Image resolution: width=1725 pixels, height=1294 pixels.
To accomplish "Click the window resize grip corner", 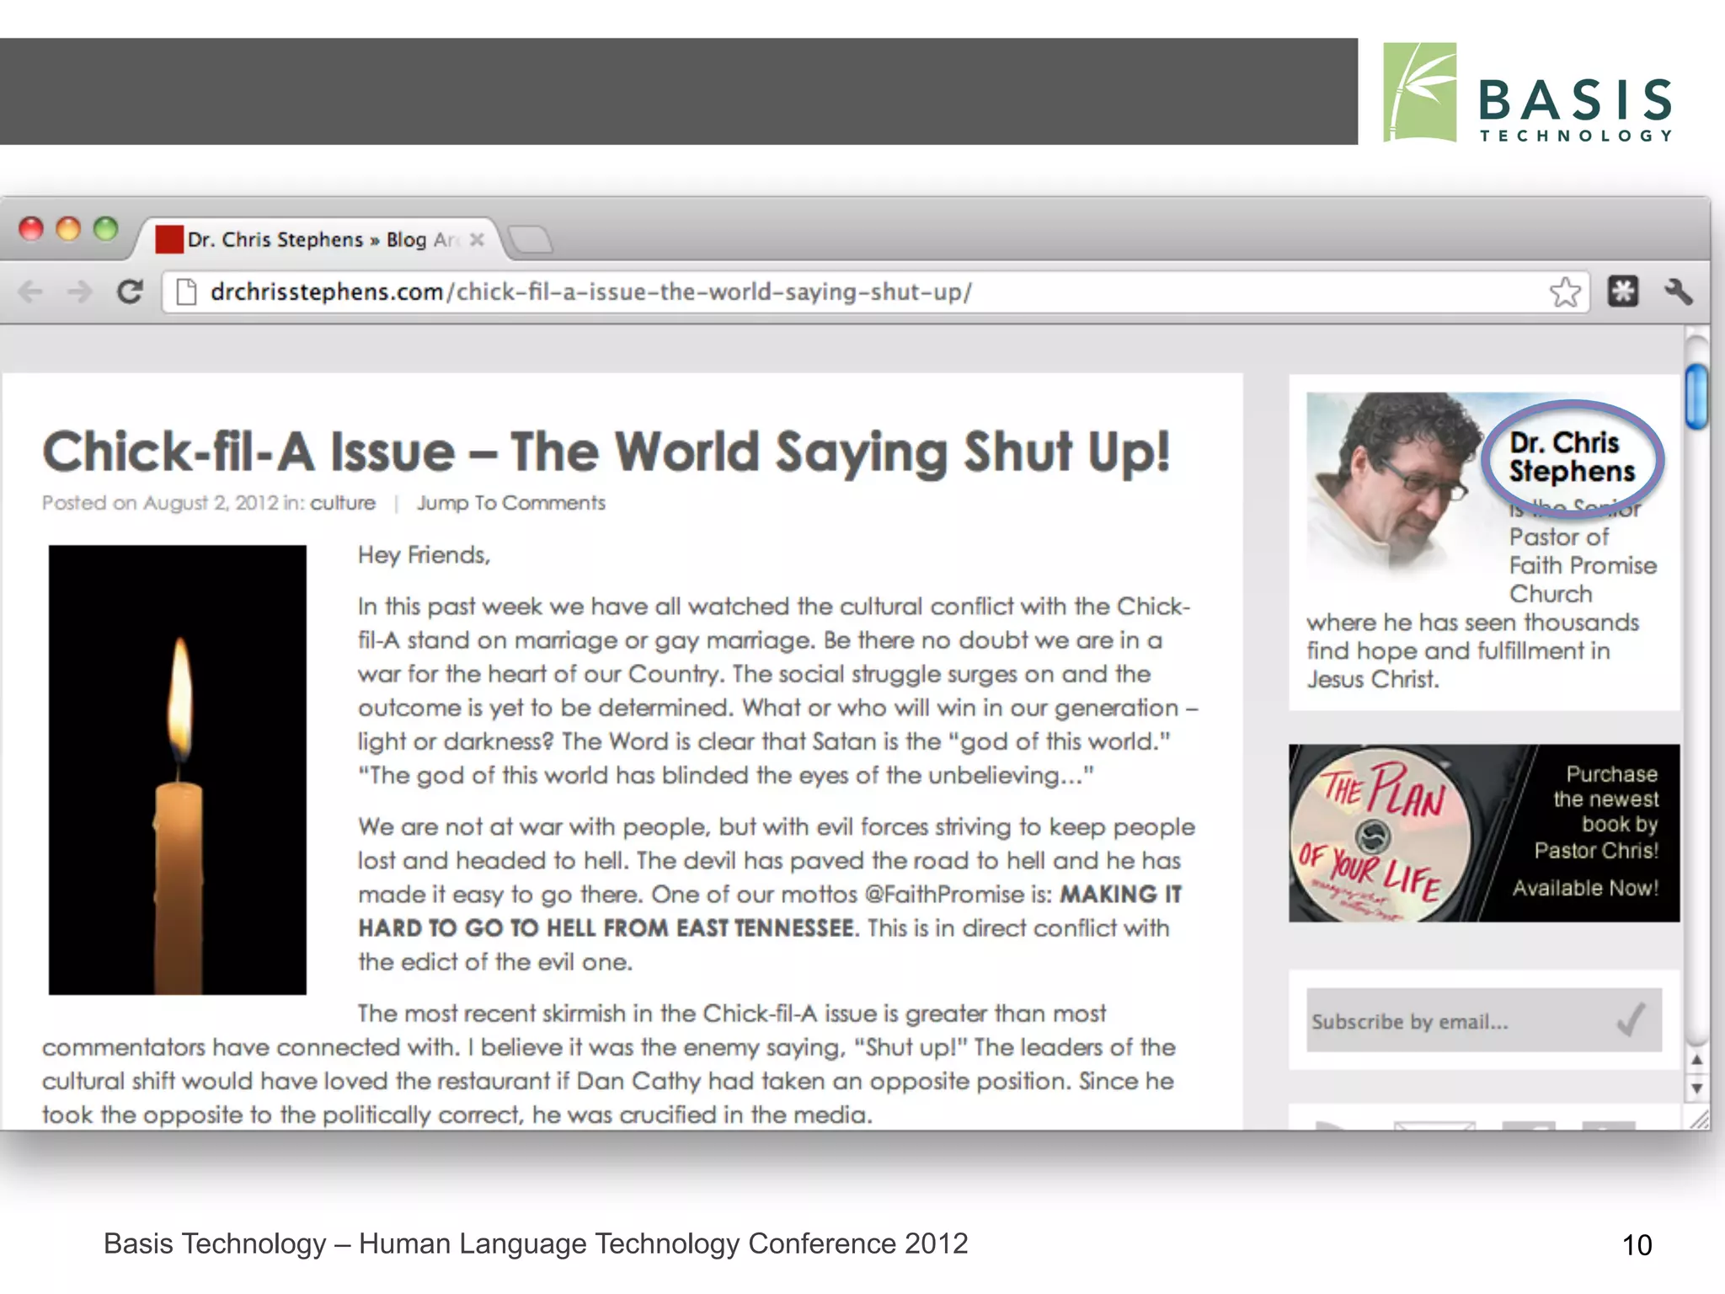I will 1700,1120.
